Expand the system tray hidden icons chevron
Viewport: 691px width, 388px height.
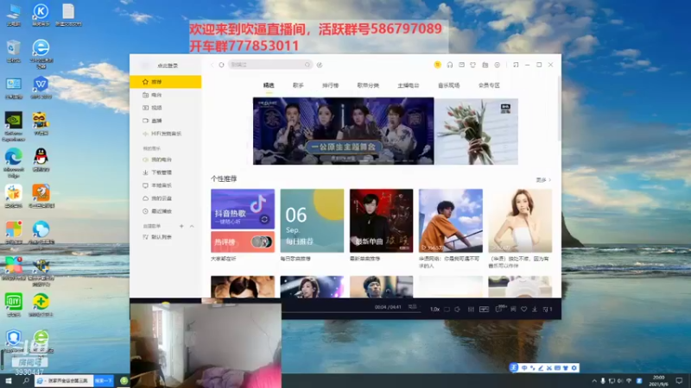pos(594,380)
